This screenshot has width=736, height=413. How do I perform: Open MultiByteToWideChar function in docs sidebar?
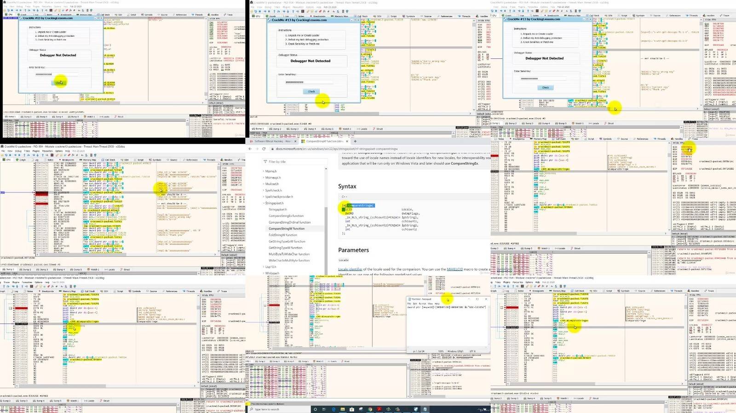pos(289,254)
